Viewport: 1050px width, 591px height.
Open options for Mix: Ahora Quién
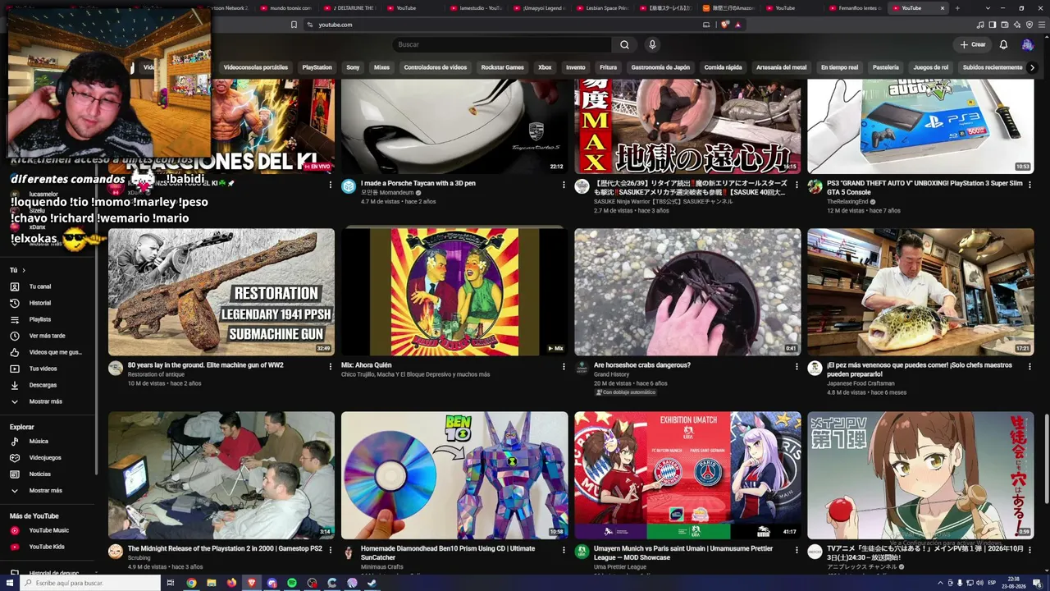coord(564,366)
